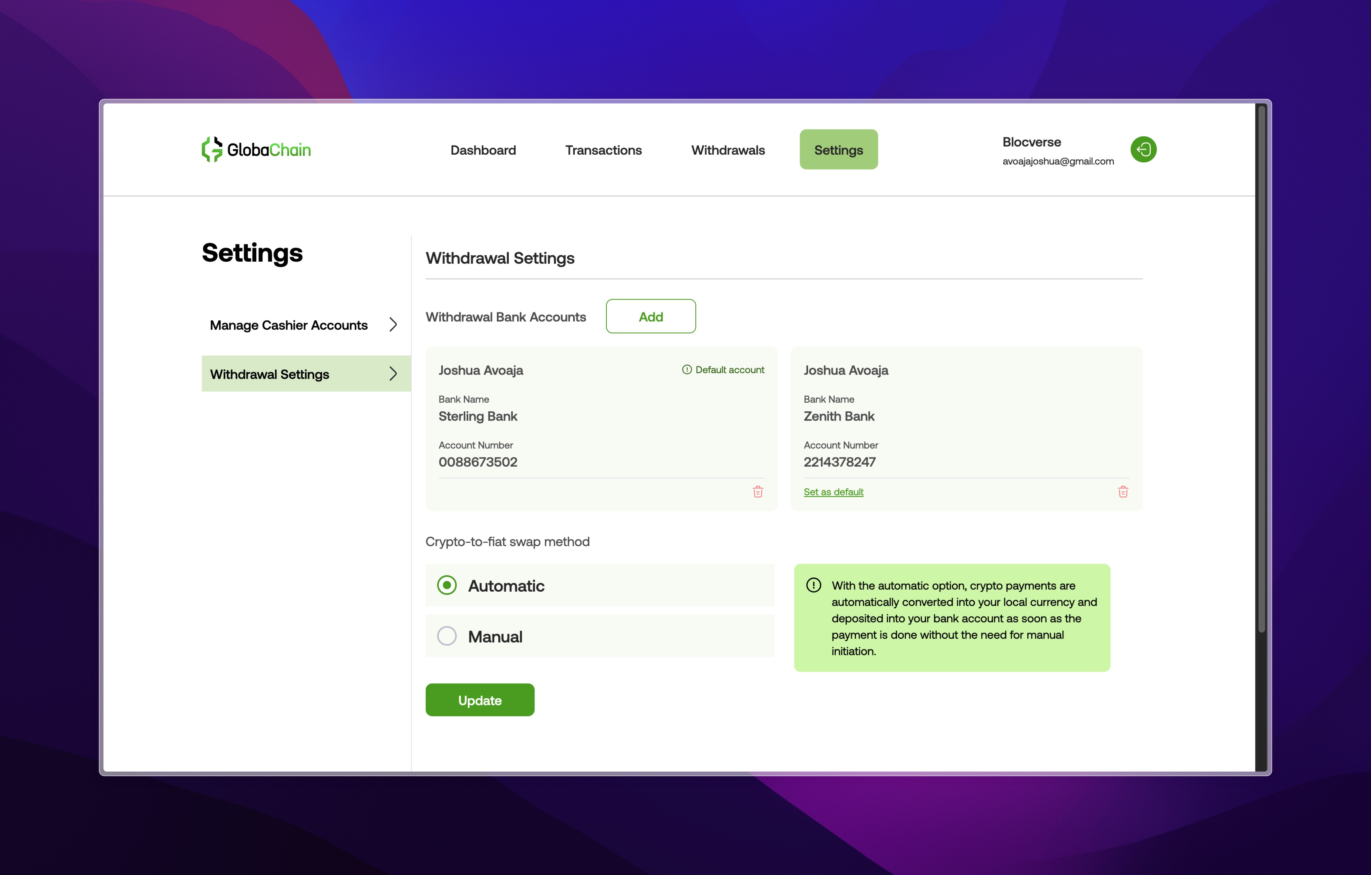Expand Manage Cashier Accounts chevron
This screenshot has width=1371, height=875.
(x=393, y=325)
